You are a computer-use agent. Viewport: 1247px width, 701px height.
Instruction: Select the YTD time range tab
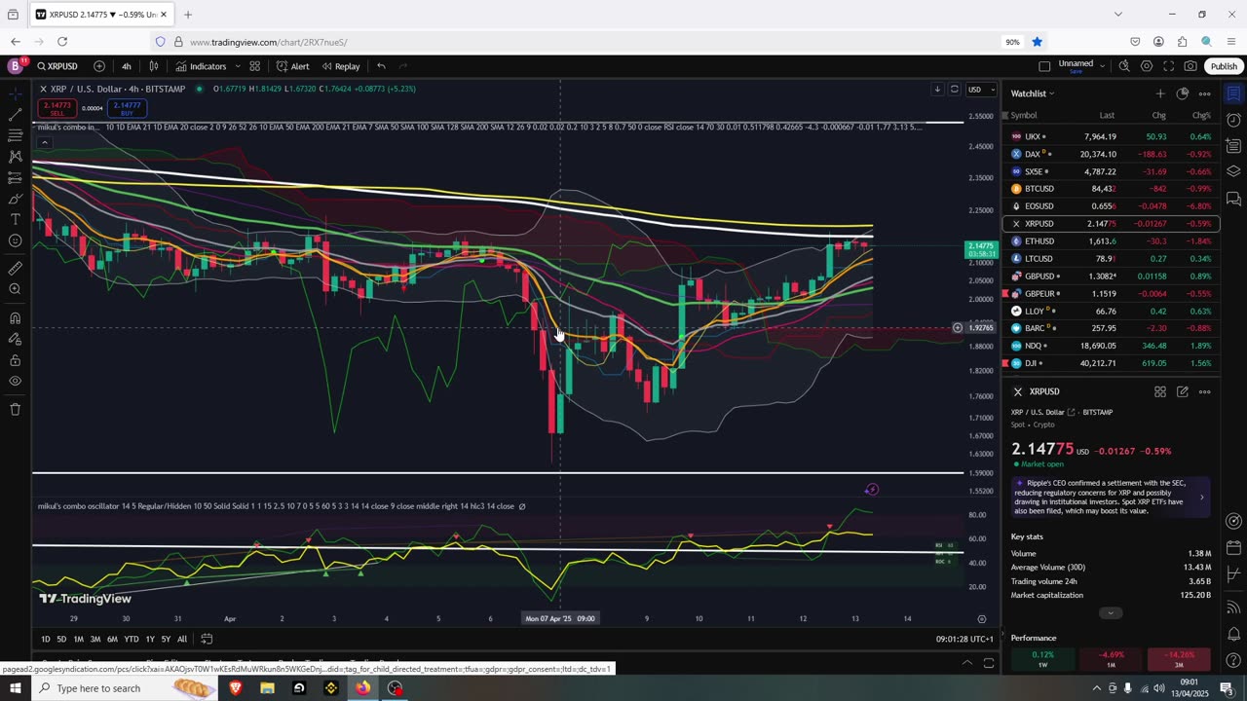coord(132,639)
